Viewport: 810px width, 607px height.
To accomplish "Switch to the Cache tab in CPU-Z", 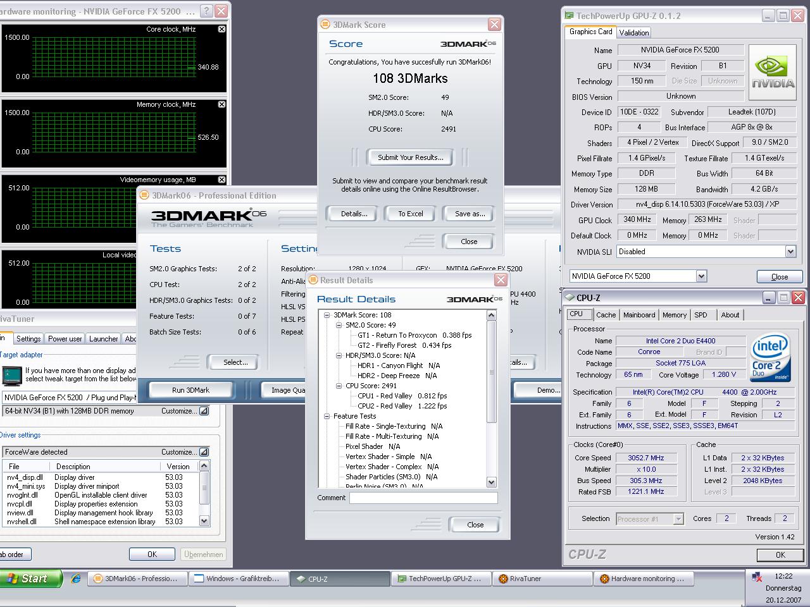I will [x=606, y=315].
